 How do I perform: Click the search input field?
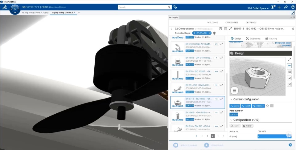pyautogui.click(x=143, y=7)
